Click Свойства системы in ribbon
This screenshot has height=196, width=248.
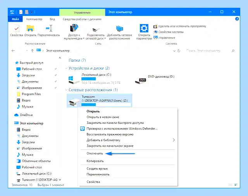click(x=169, y=32)
